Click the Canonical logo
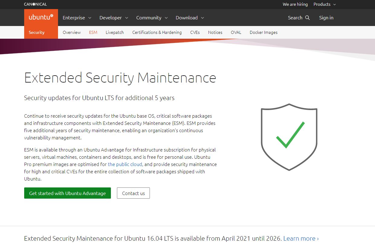The width and height of the screenshot is (375, 247). [x=35, y=4]
